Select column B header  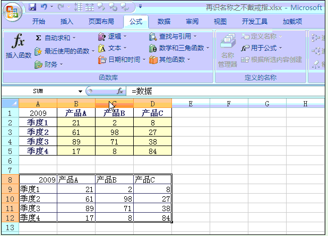click(76, 104)
